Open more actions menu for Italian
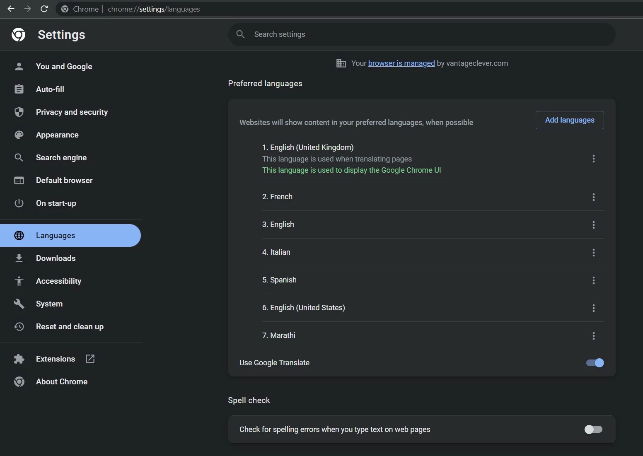Viewport: 643px width, 456px height. pos(594,253)
